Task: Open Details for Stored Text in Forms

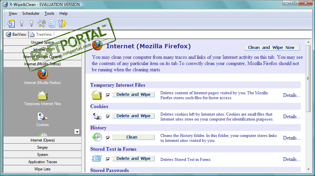Action: point(292,159)
